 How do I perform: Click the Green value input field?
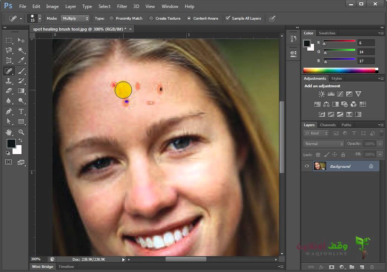[366, 52]
